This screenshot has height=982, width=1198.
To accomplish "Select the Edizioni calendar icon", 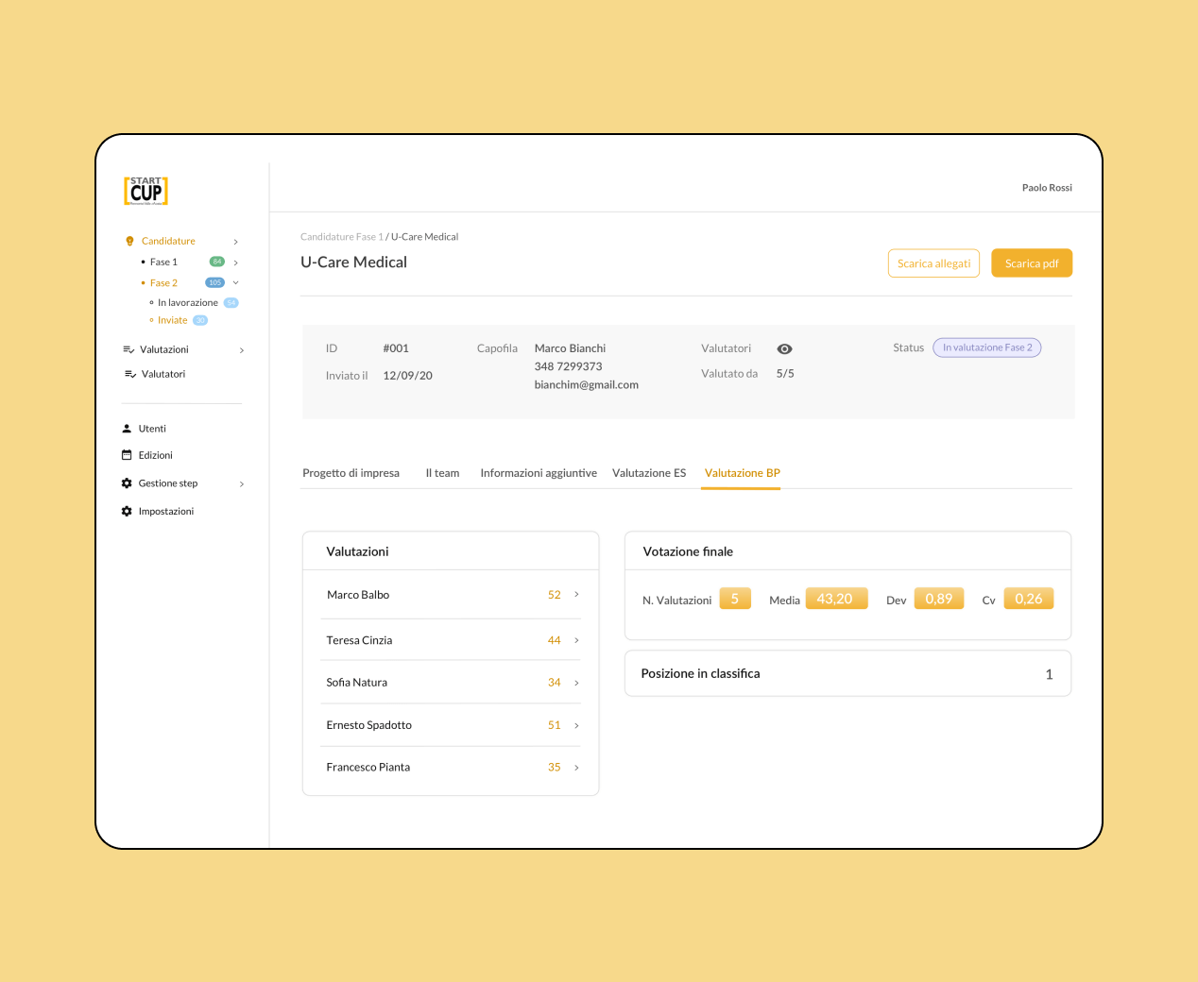I will coord(126,455).
